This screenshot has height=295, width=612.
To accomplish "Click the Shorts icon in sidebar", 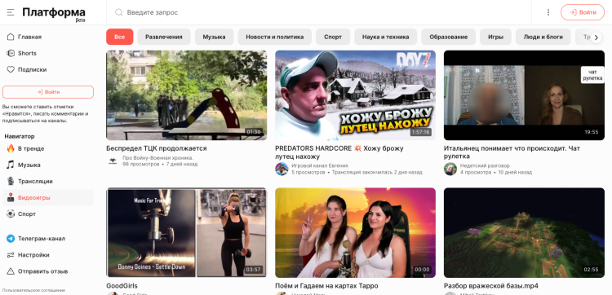I will click(x=11, y=54).
